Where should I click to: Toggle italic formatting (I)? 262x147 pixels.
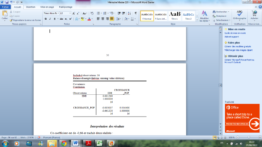(50, 19)
